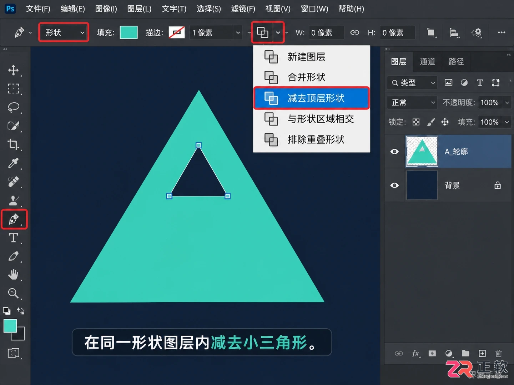Select the Lasso tool
Viewport: 514px width, 385px height.
pos(14,107)
